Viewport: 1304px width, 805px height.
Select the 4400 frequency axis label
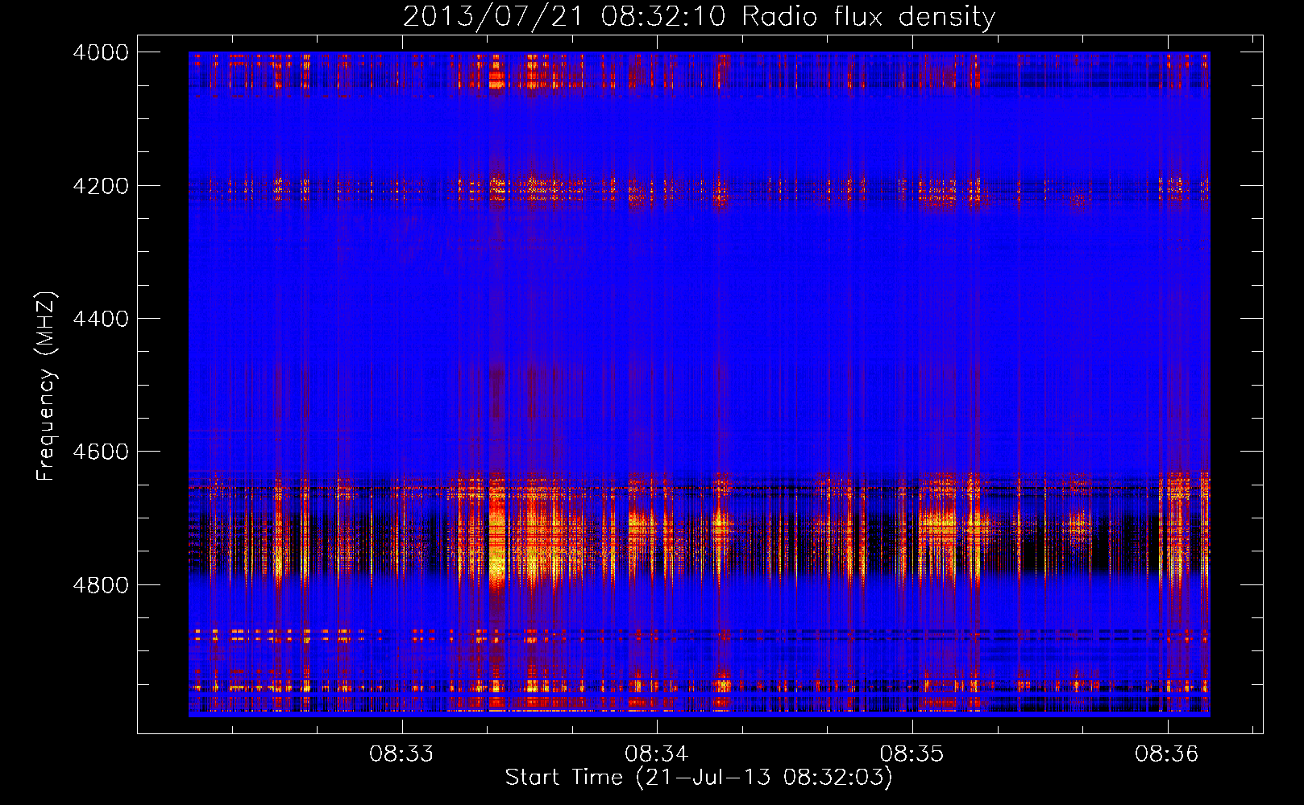(101, 319)
